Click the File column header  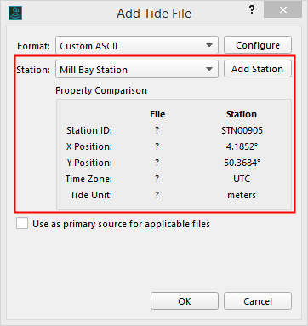157,114
